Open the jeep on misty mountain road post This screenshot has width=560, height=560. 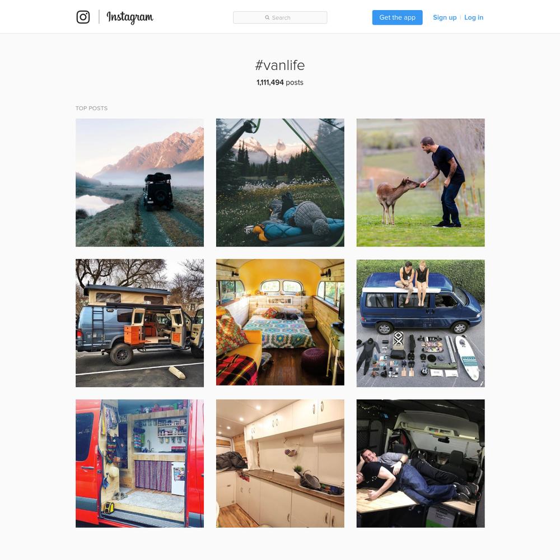[x=139, y=183]
